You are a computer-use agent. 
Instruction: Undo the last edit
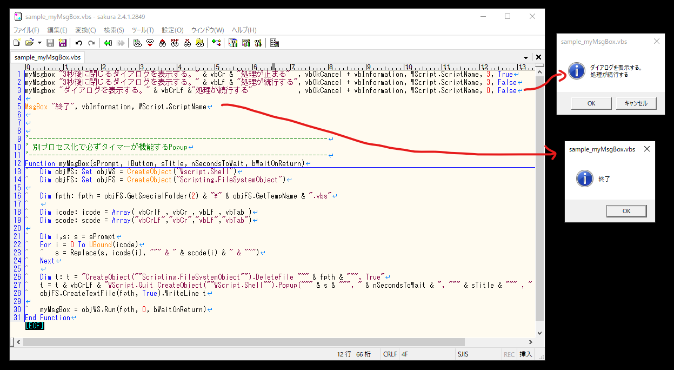tap(78, 42)
